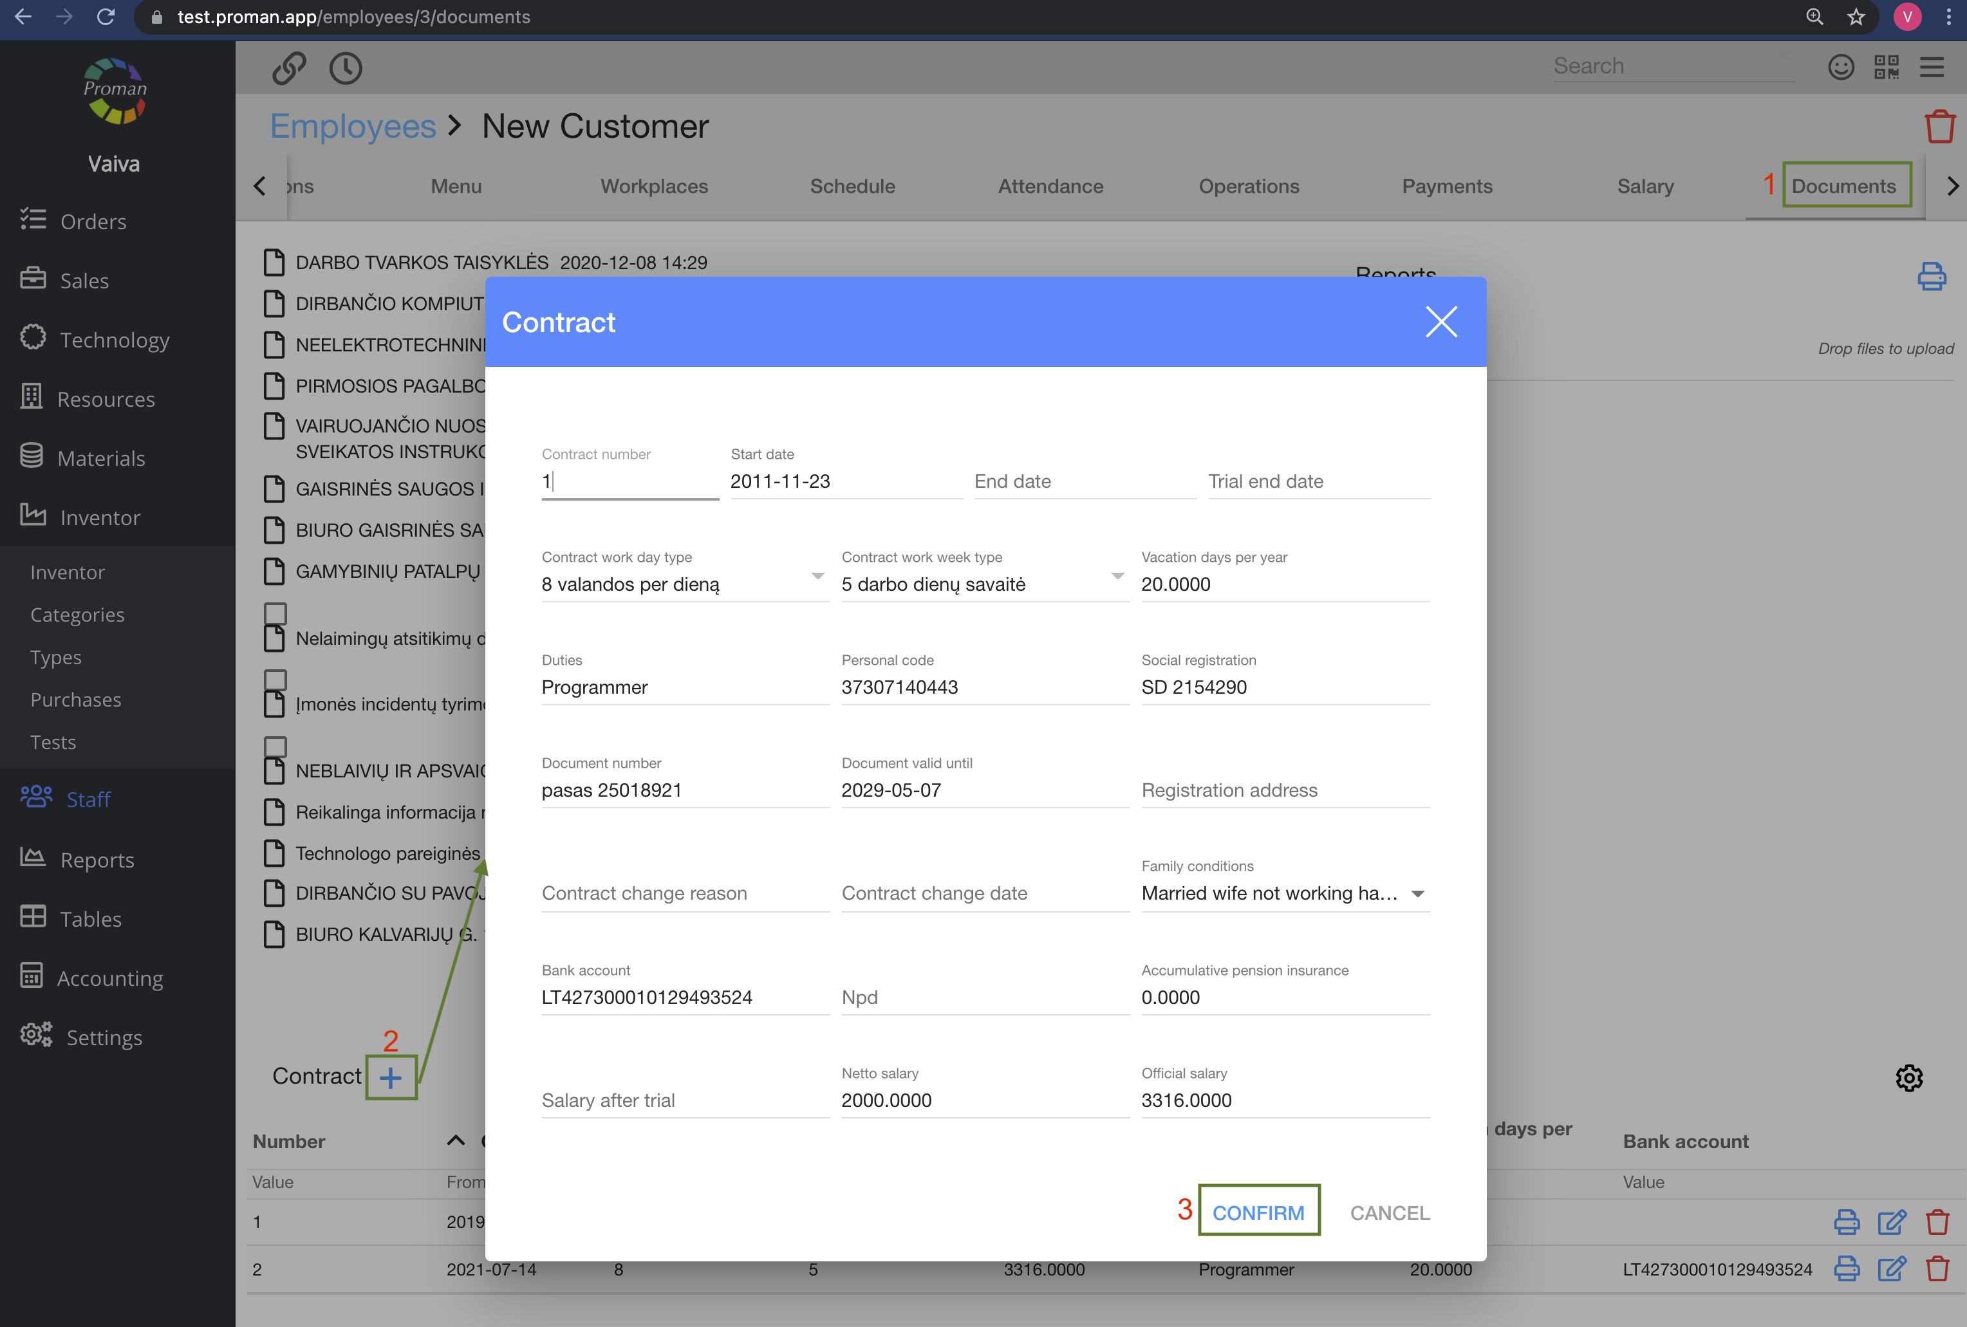Edit contract row 2 with pencil icon

pyautogui.click(x=1892, y=1268)
